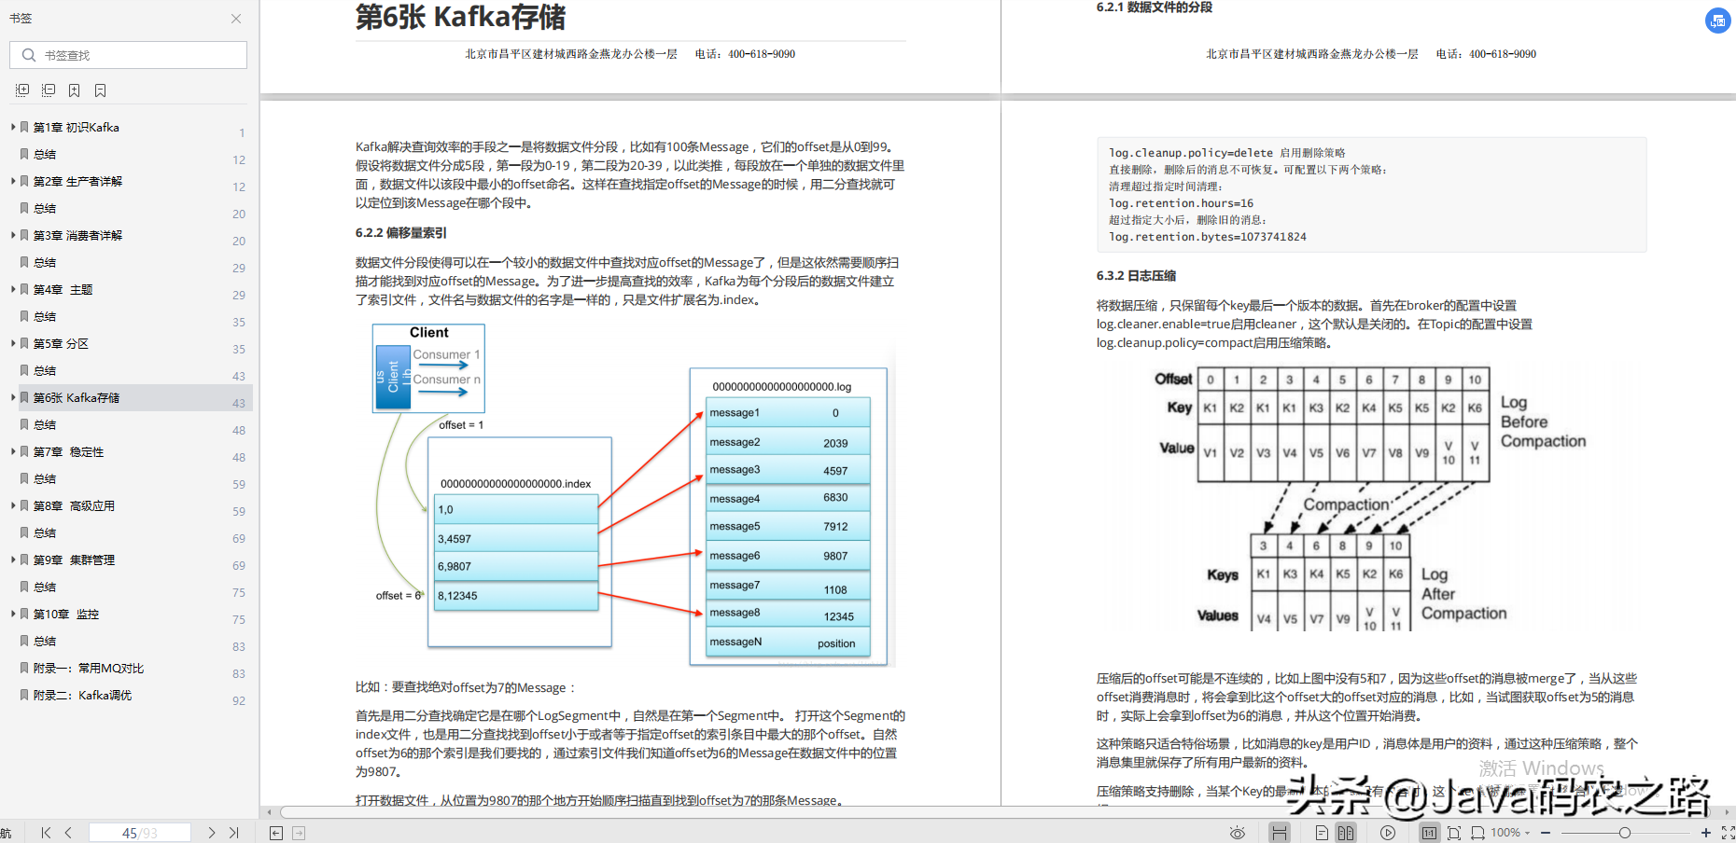Open bookmark 第3章 消费者详解
This screenshot has width=1736, height=843.
pos(77,235)
